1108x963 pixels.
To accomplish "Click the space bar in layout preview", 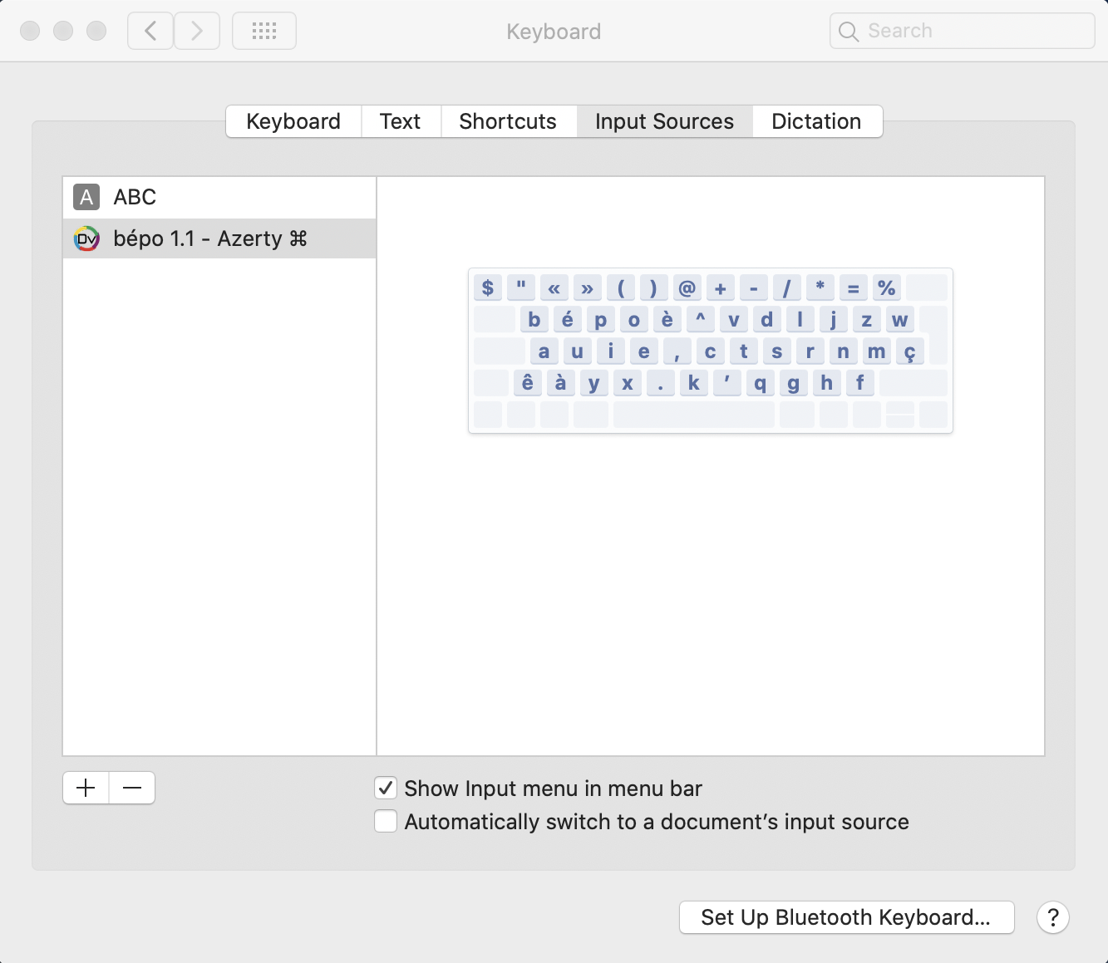I will point(694,414).
